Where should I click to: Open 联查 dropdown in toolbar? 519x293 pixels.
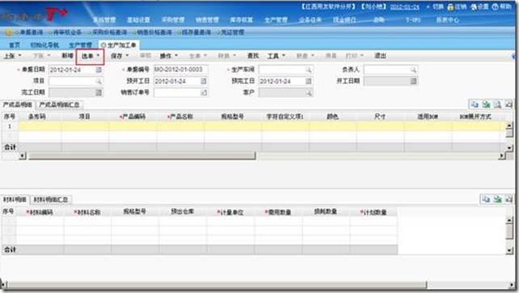[x=306, y=56]
